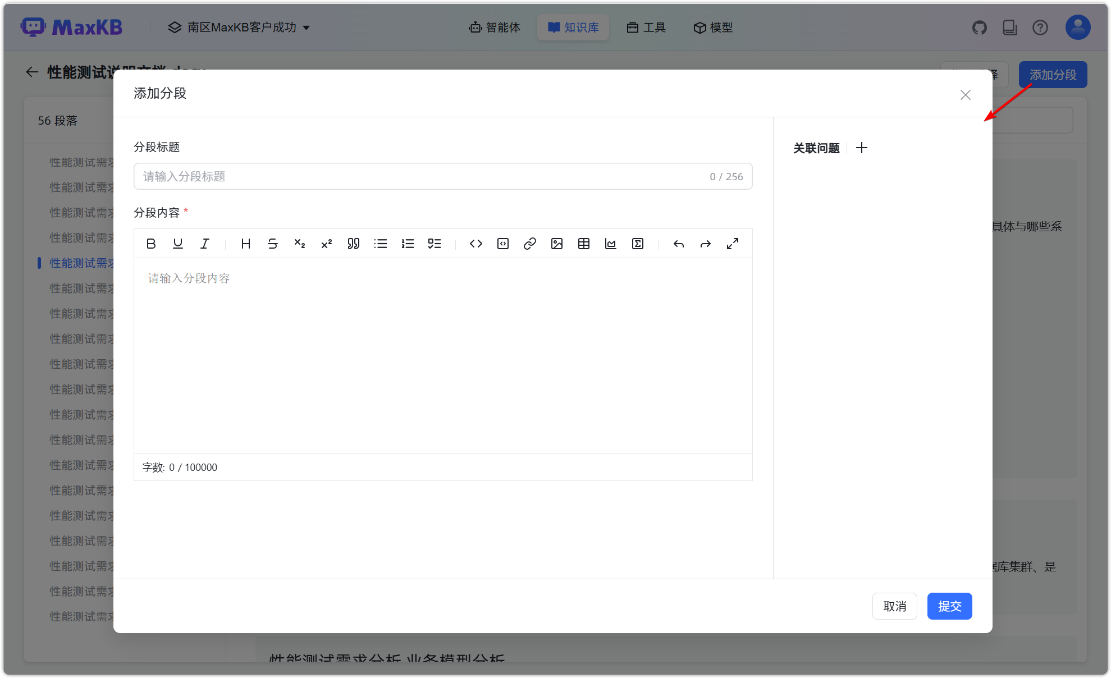Viewport: 1111px width, 678px height.
Task: Insert numbered ordered list
Action: 408,244
